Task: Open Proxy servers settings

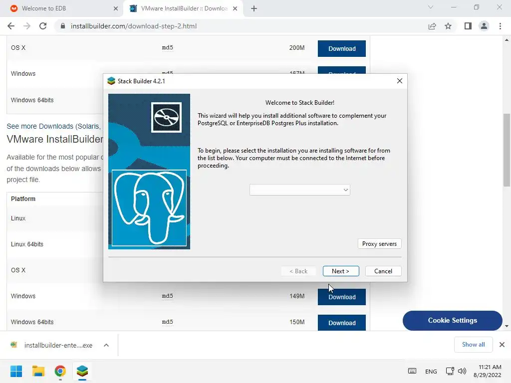Action: (379, 243)
